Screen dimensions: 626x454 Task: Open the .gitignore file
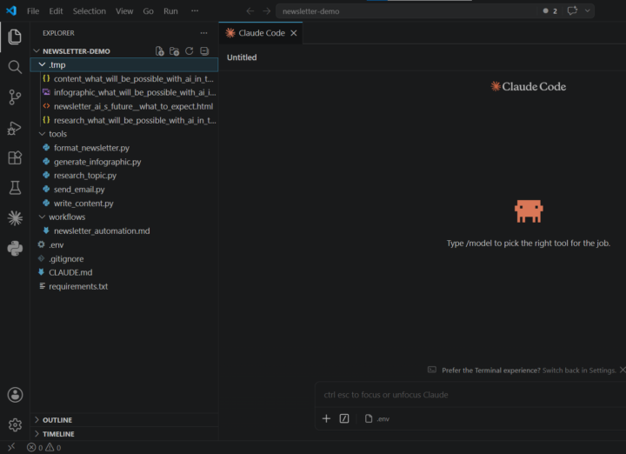coord(124,258)
